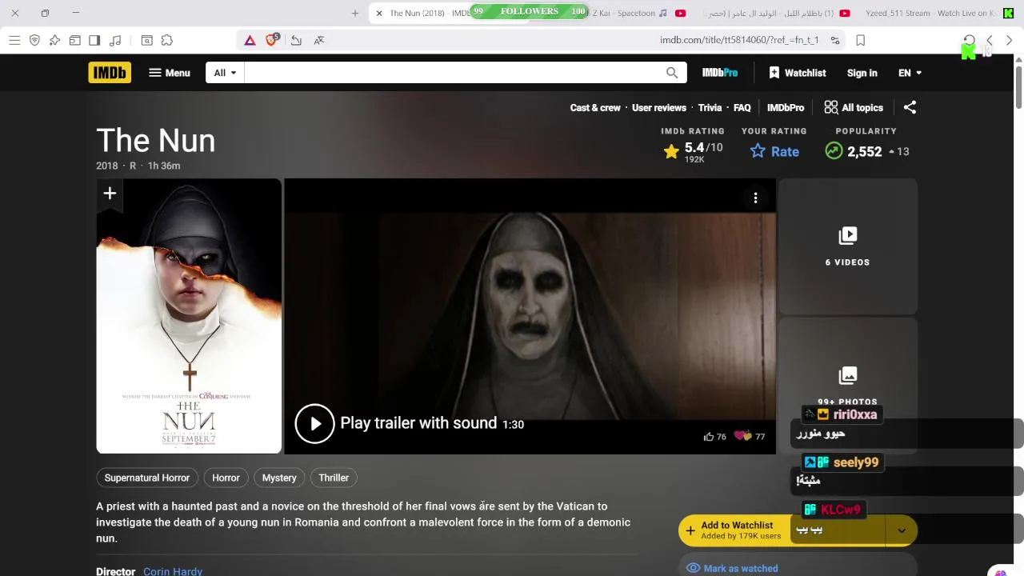Open director Corin Hardy's page

(x=173, y=571)
